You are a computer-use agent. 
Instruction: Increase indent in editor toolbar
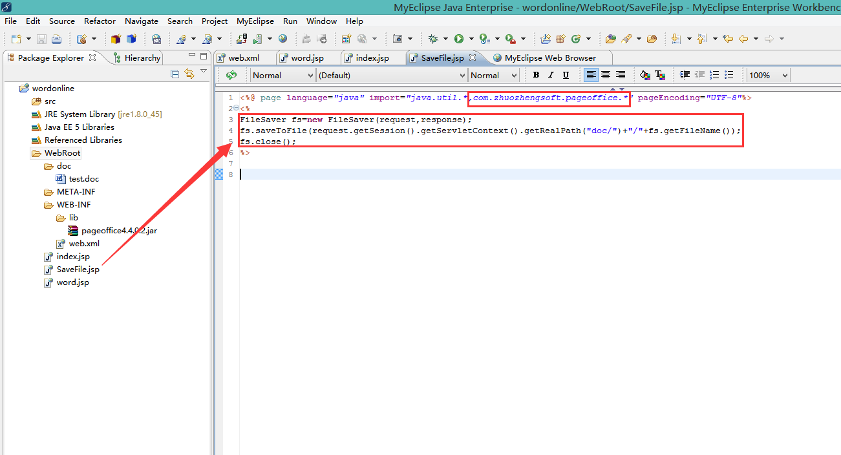(x=685, y=75)
